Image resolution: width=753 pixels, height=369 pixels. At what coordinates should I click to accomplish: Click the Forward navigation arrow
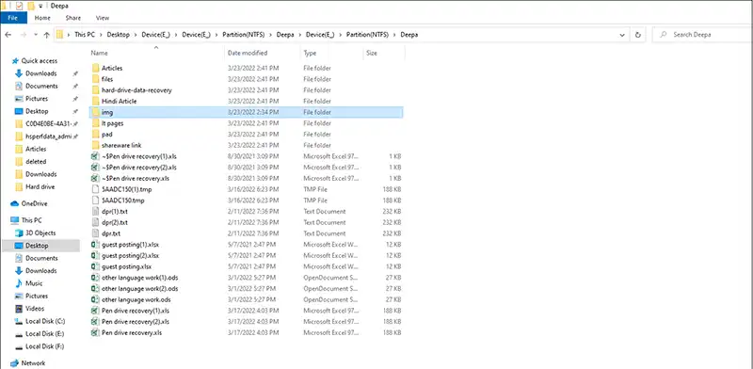point(23,35)
